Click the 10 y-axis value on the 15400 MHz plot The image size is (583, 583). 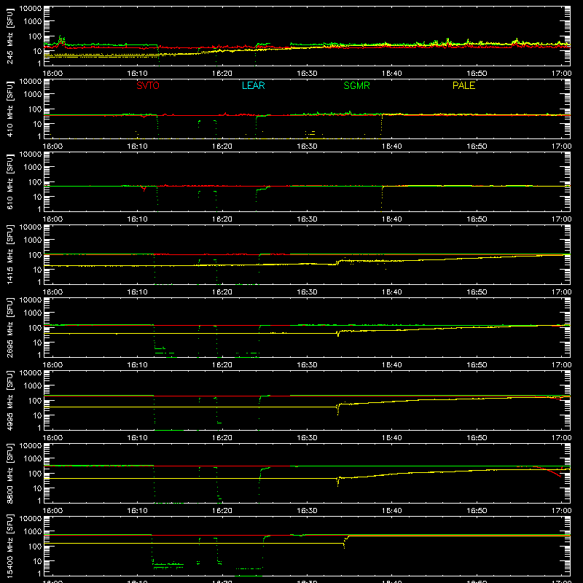[37, 561]
